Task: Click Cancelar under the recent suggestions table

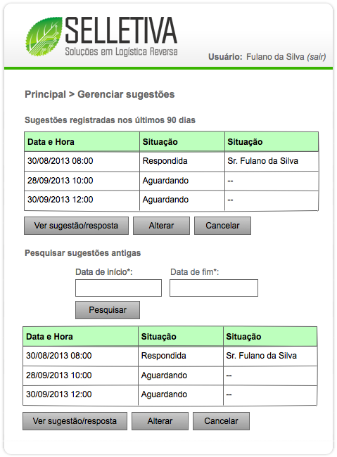Action: point(222,226)
